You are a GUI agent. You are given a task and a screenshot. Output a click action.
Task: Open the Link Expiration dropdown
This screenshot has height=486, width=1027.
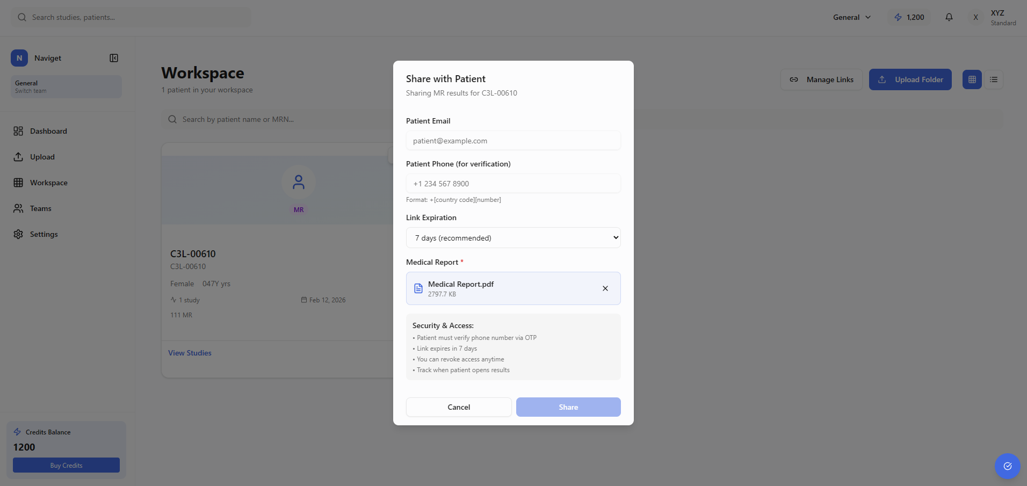point(512,237)
